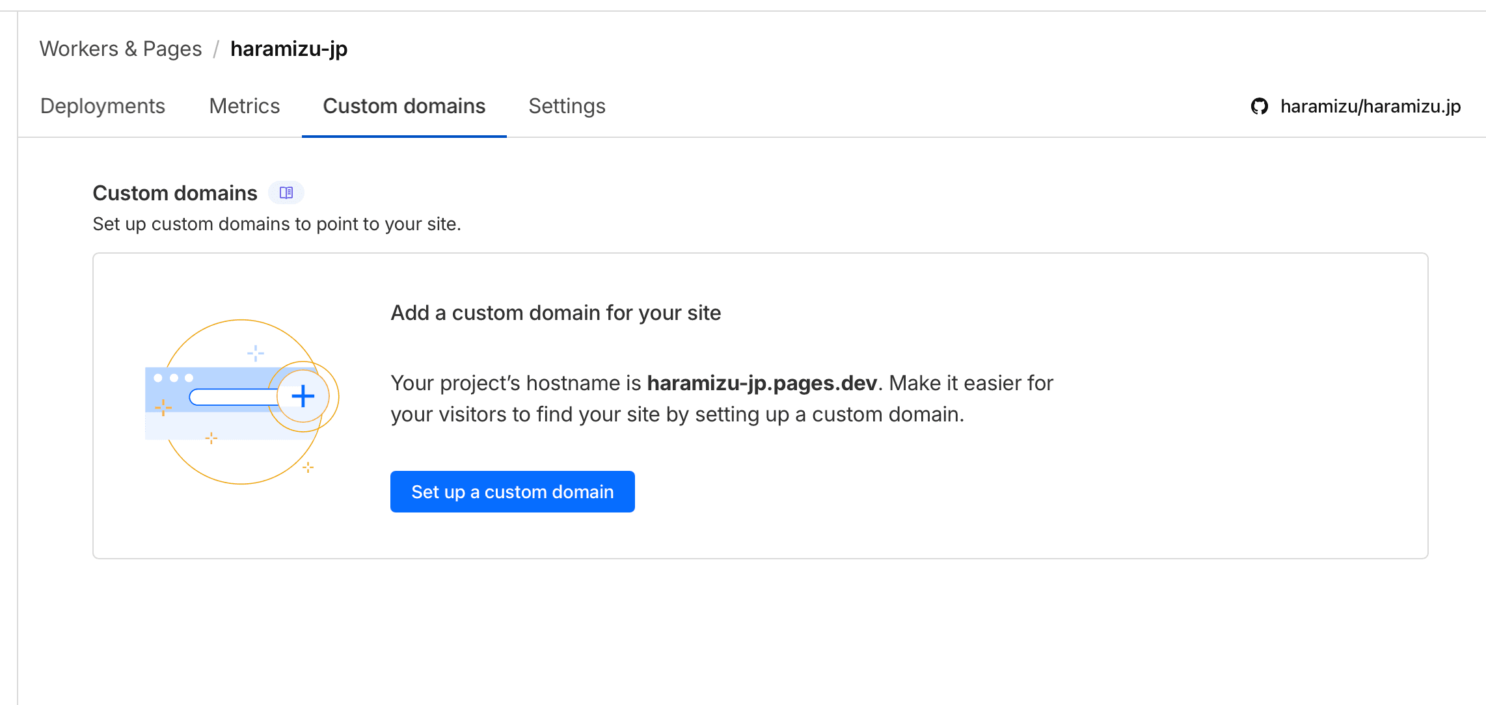Go back to Workers & Pages breadcrumb
Screen dimensions: 1486x705
pos(120,49)
